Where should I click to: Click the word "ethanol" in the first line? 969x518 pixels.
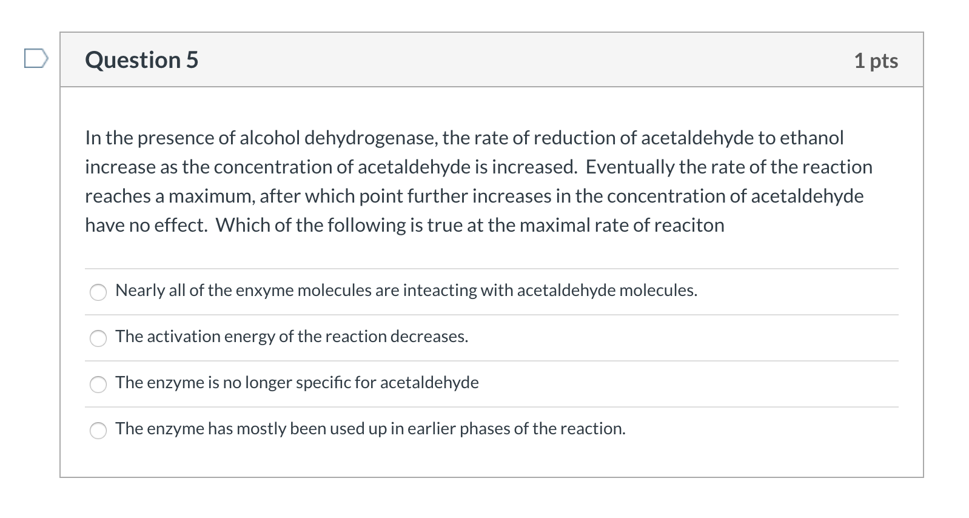[x=812, y=138]
